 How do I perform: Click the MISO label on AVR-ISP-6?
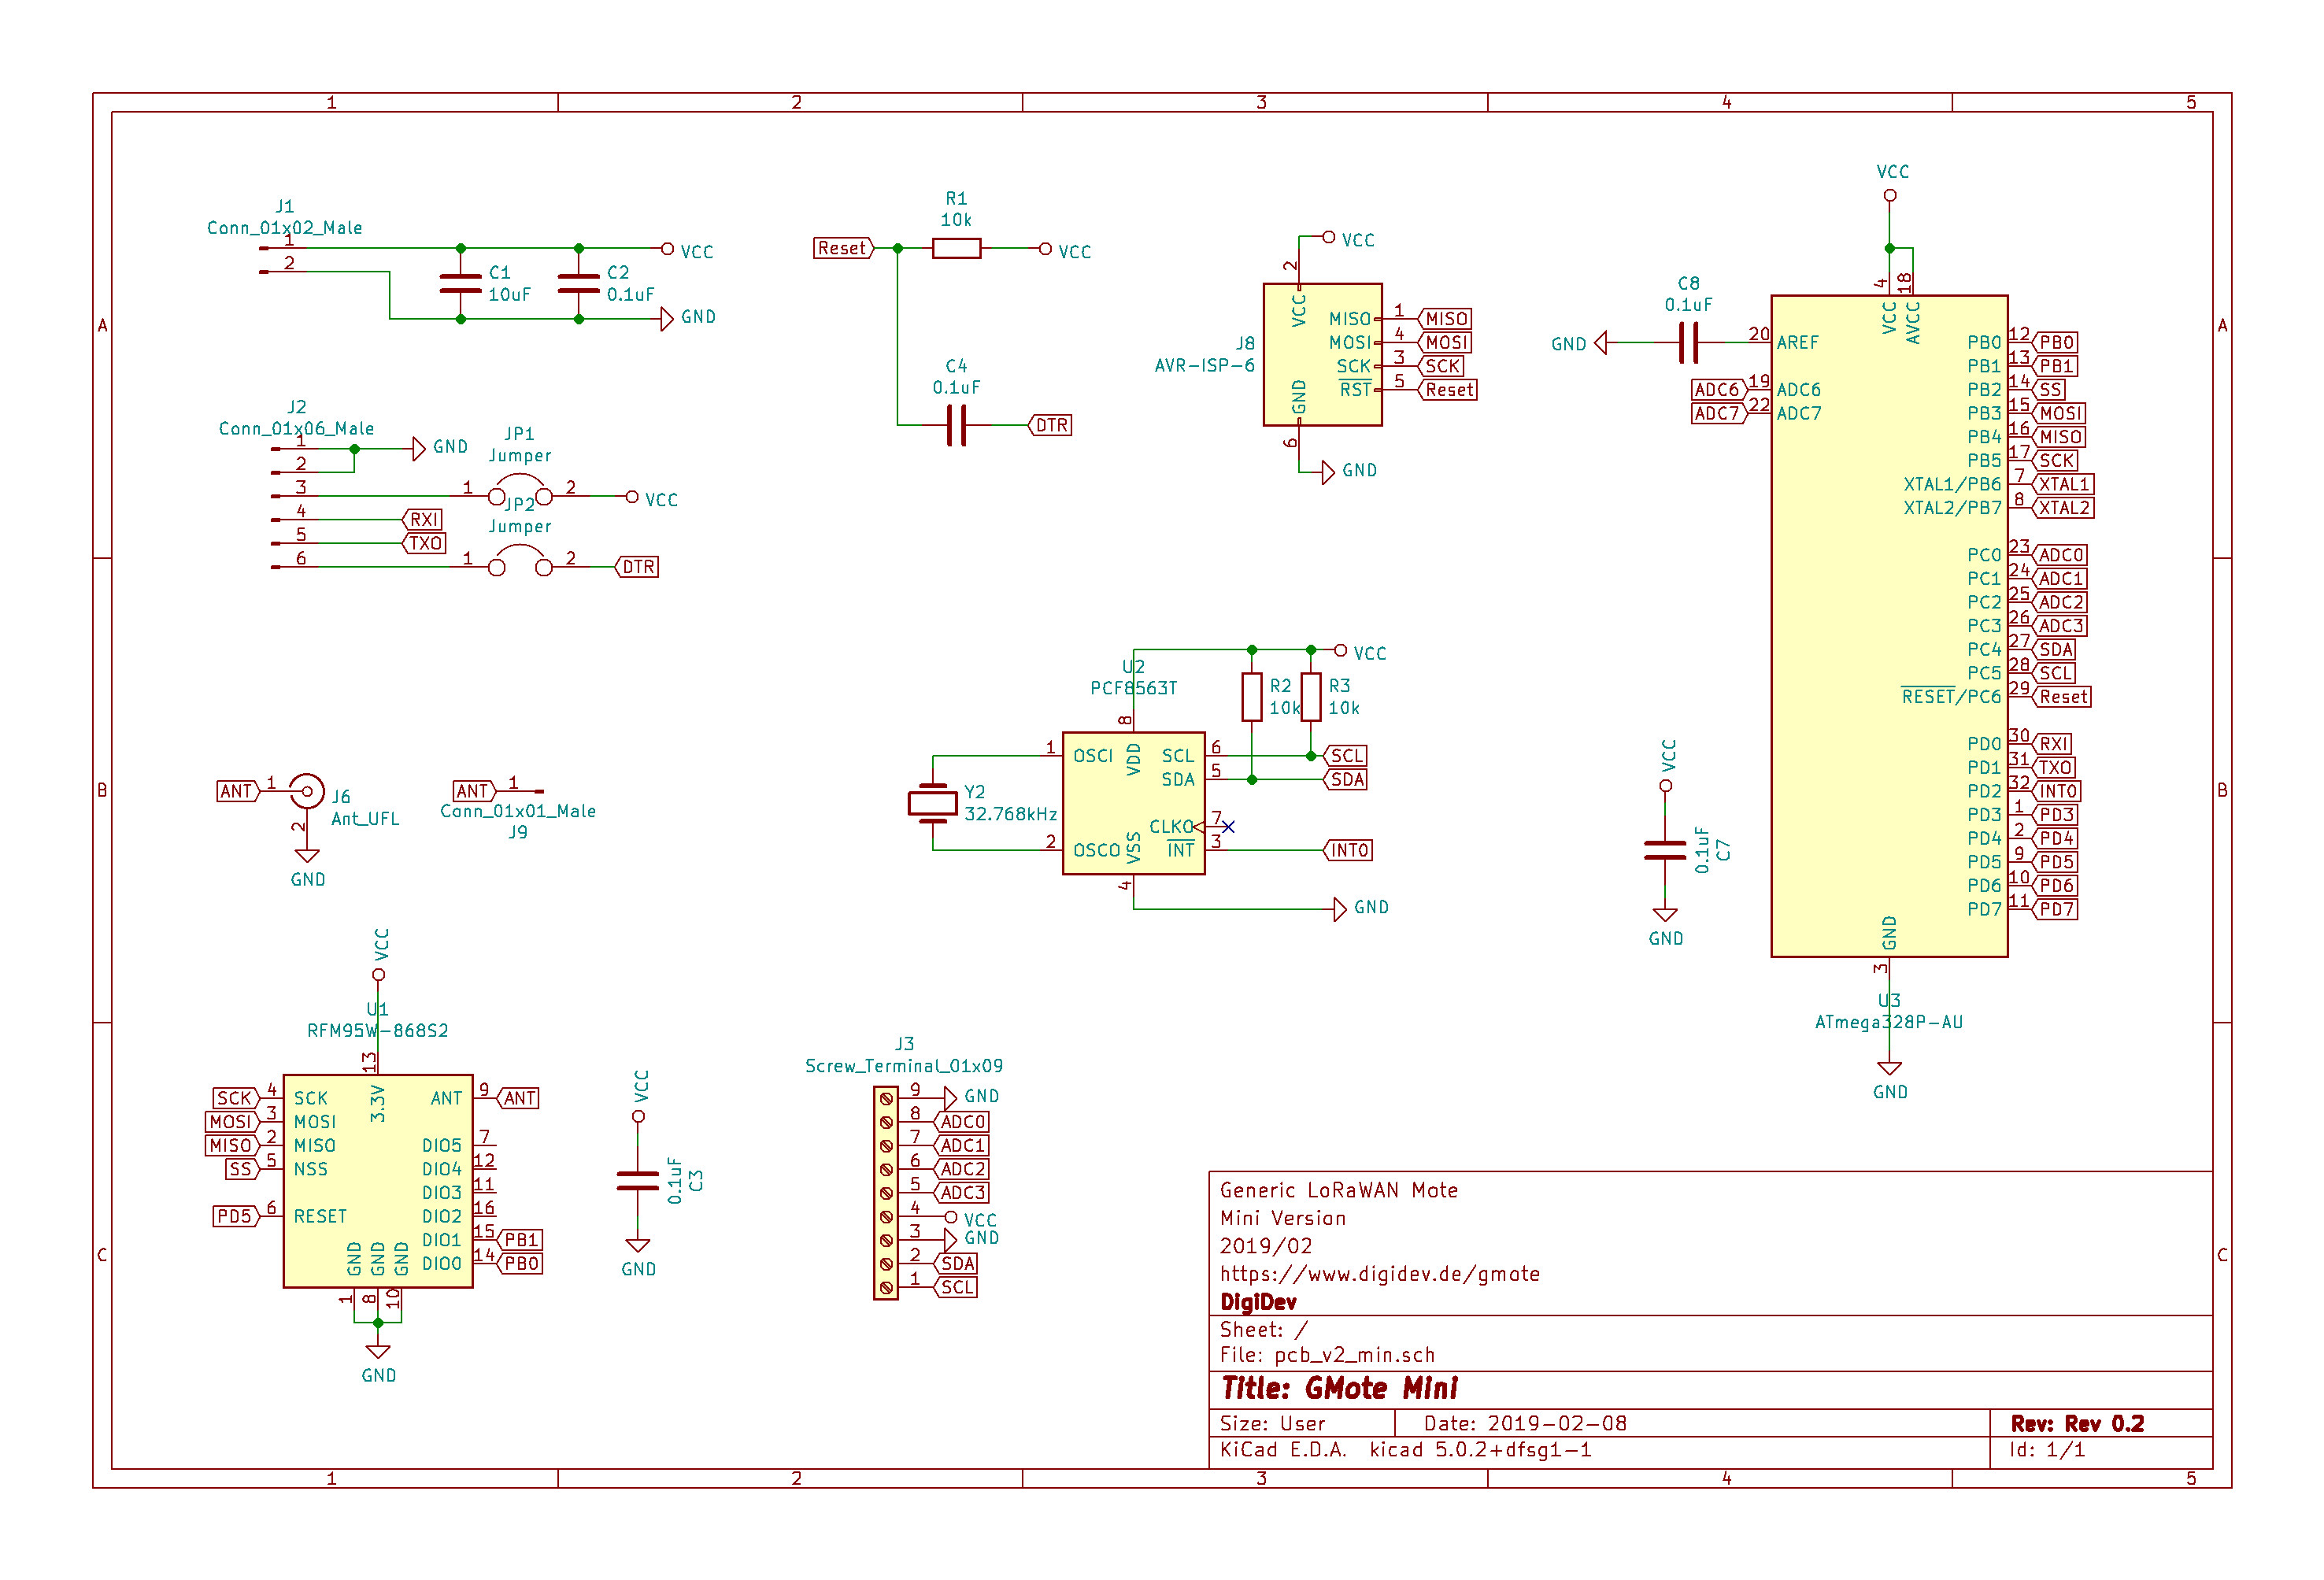click(x=1445, y=319)
